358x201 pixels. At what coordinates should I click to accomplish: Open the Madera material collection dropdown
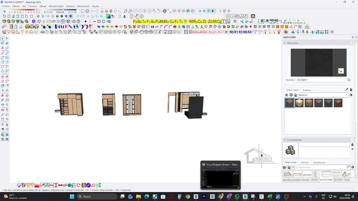(347, 95)
